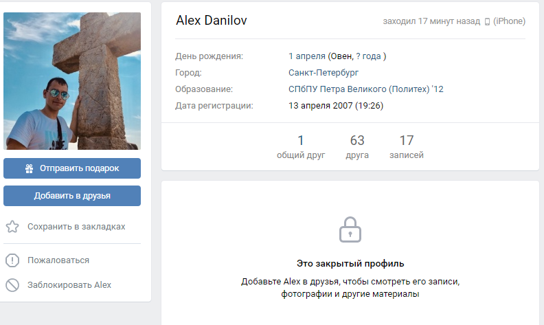Add friend with Добавить в друзья
This screenshot has height=325, width=544.
[72, 196]
